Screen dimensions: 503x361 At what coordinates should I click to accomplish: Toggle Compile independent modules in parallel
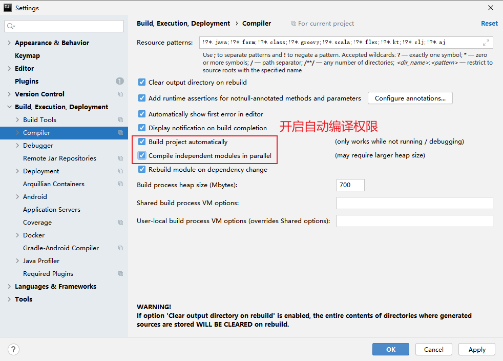tap(142, 155)
